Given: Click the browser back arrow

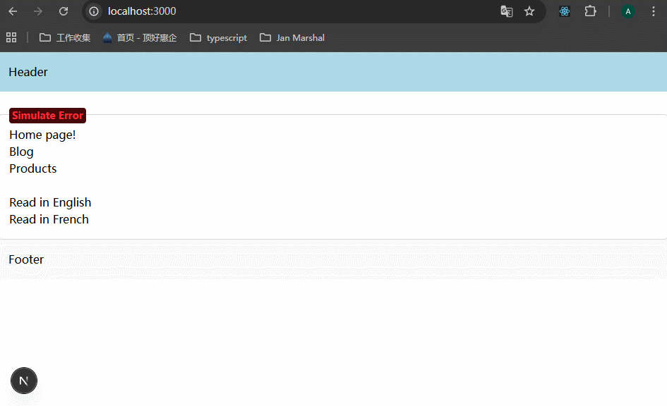Looking at the screenshot, I should 13,11.
